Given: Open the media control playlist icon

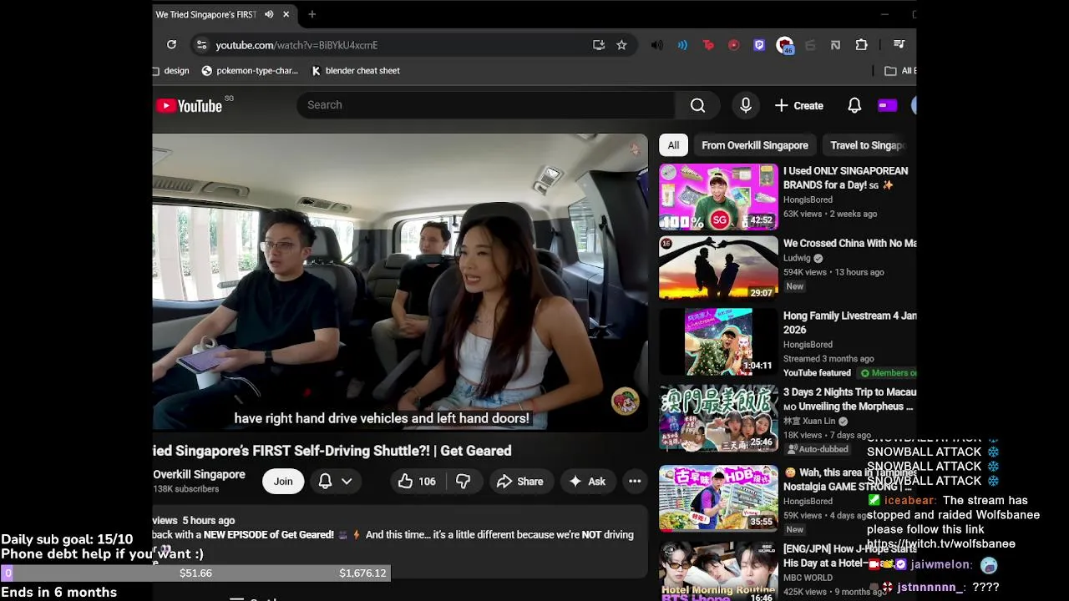Looking at the screenshot, I should [899, 45].
